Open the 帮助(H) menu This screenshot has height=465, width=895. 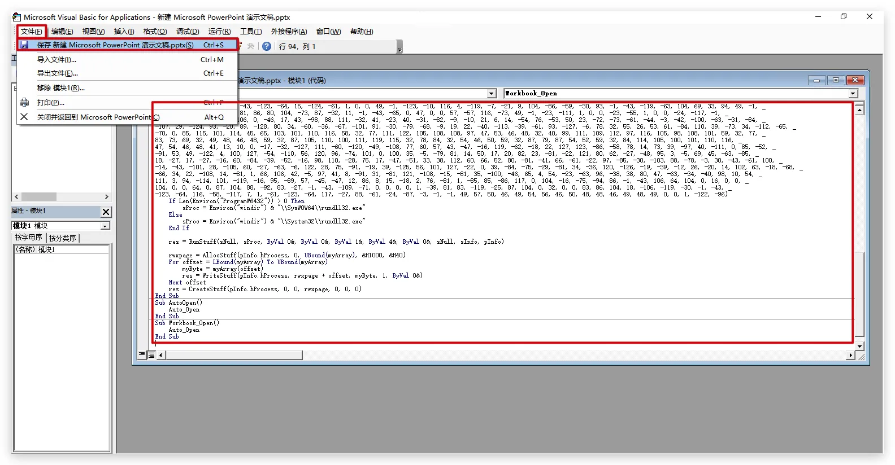tap(362, 32)
